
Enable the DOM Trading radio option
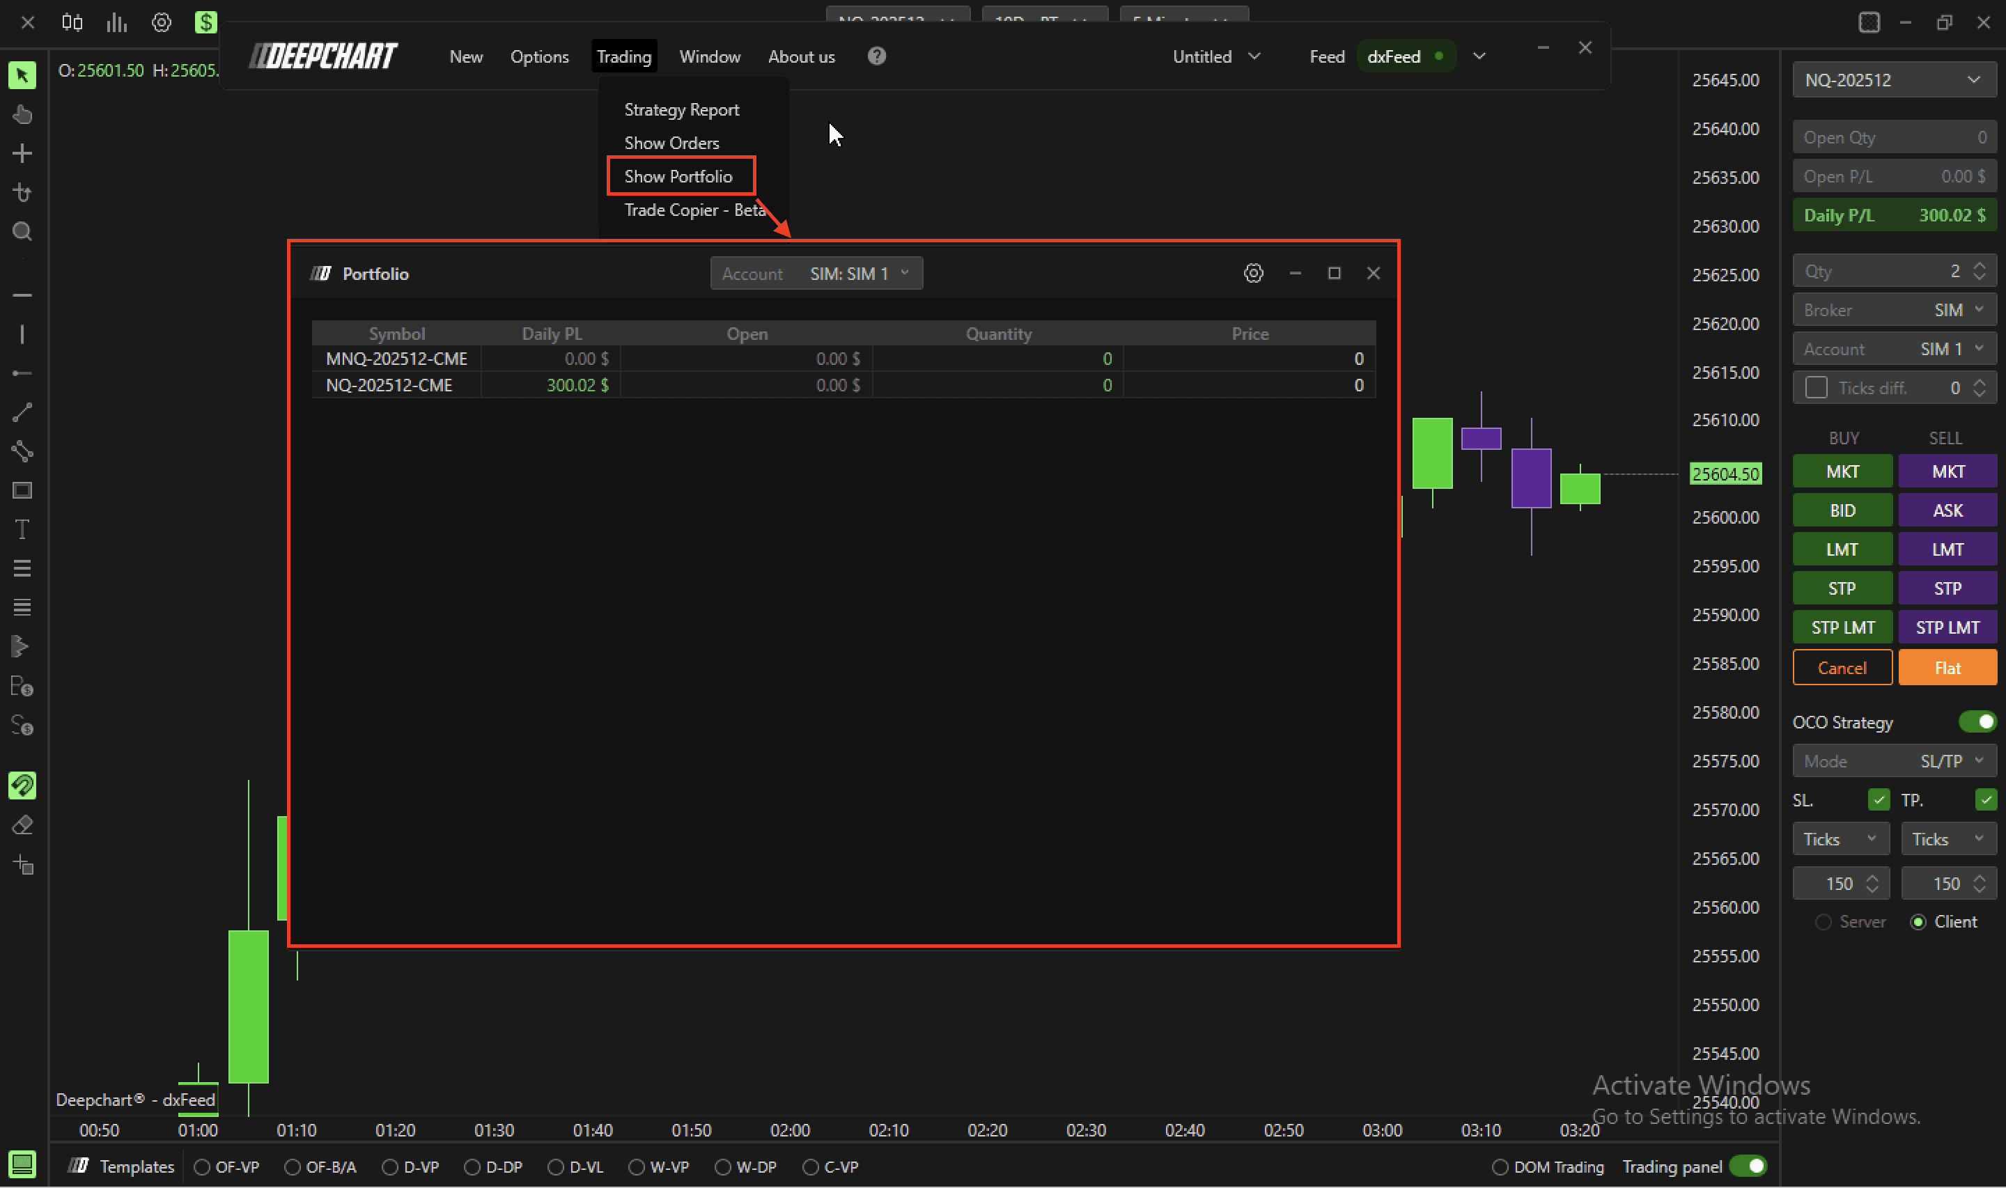1500,1167
